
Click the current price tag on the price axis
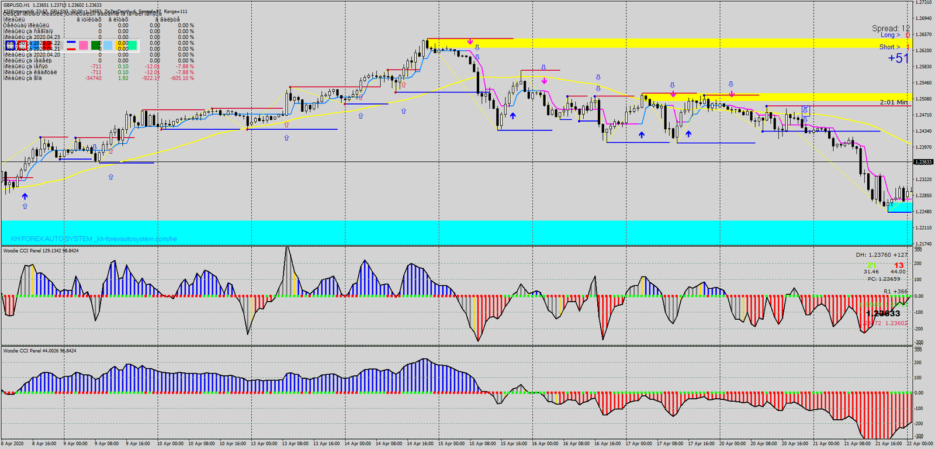pos(923,162)
